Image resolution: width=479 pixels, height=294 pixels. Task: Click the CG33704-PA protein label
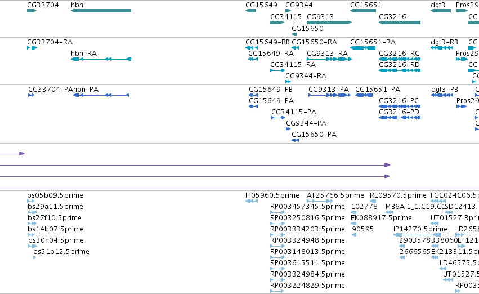[51, 89]
